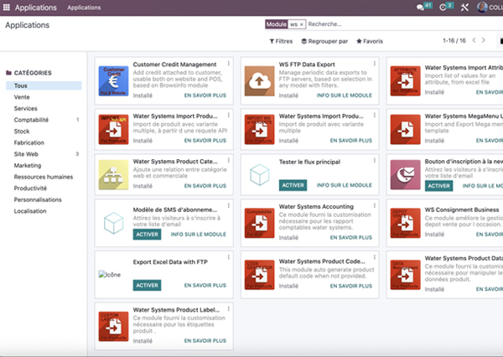Activate Modèle de SMS d'abonnement module
This screenshot has width=503, height=357.
pyautogui.click(x=147, y=235)
